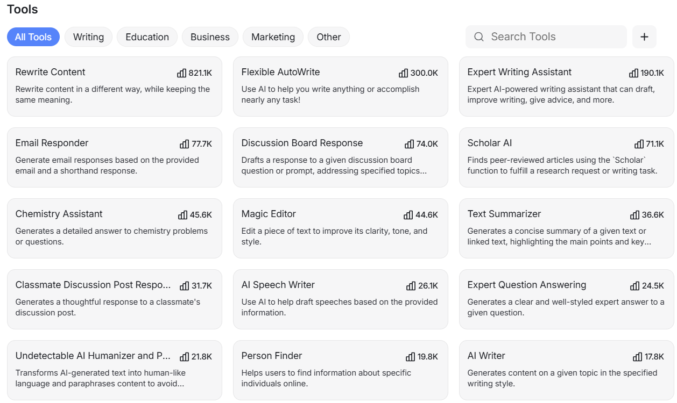Open the Rewrite Content tool title
This screenshot has width=677, height=403.
(51, 72)
